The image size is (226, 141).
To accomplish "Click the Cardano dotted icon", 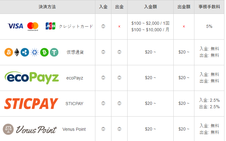I will tap(35, 52).
